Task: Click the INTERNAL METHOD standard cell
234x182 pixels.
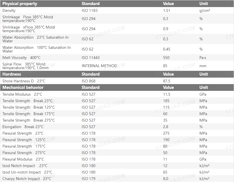Action: pos(99,66)
